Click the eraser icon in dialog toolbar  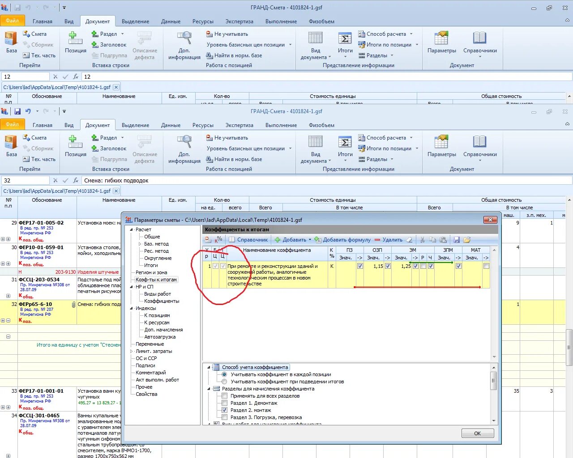click(x=410, y=240)
